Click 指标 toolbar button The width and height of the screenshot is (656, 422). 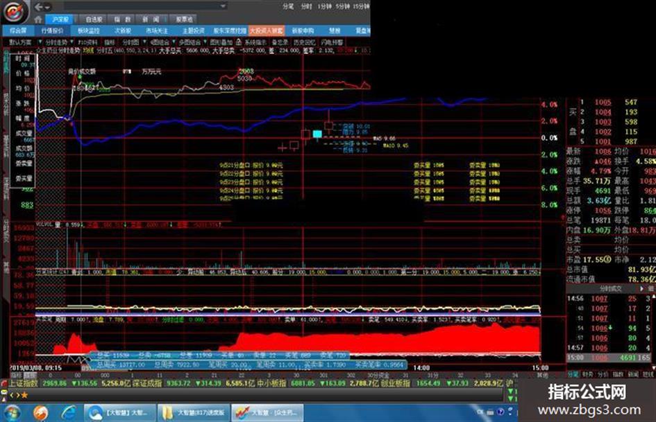[109, 42]
